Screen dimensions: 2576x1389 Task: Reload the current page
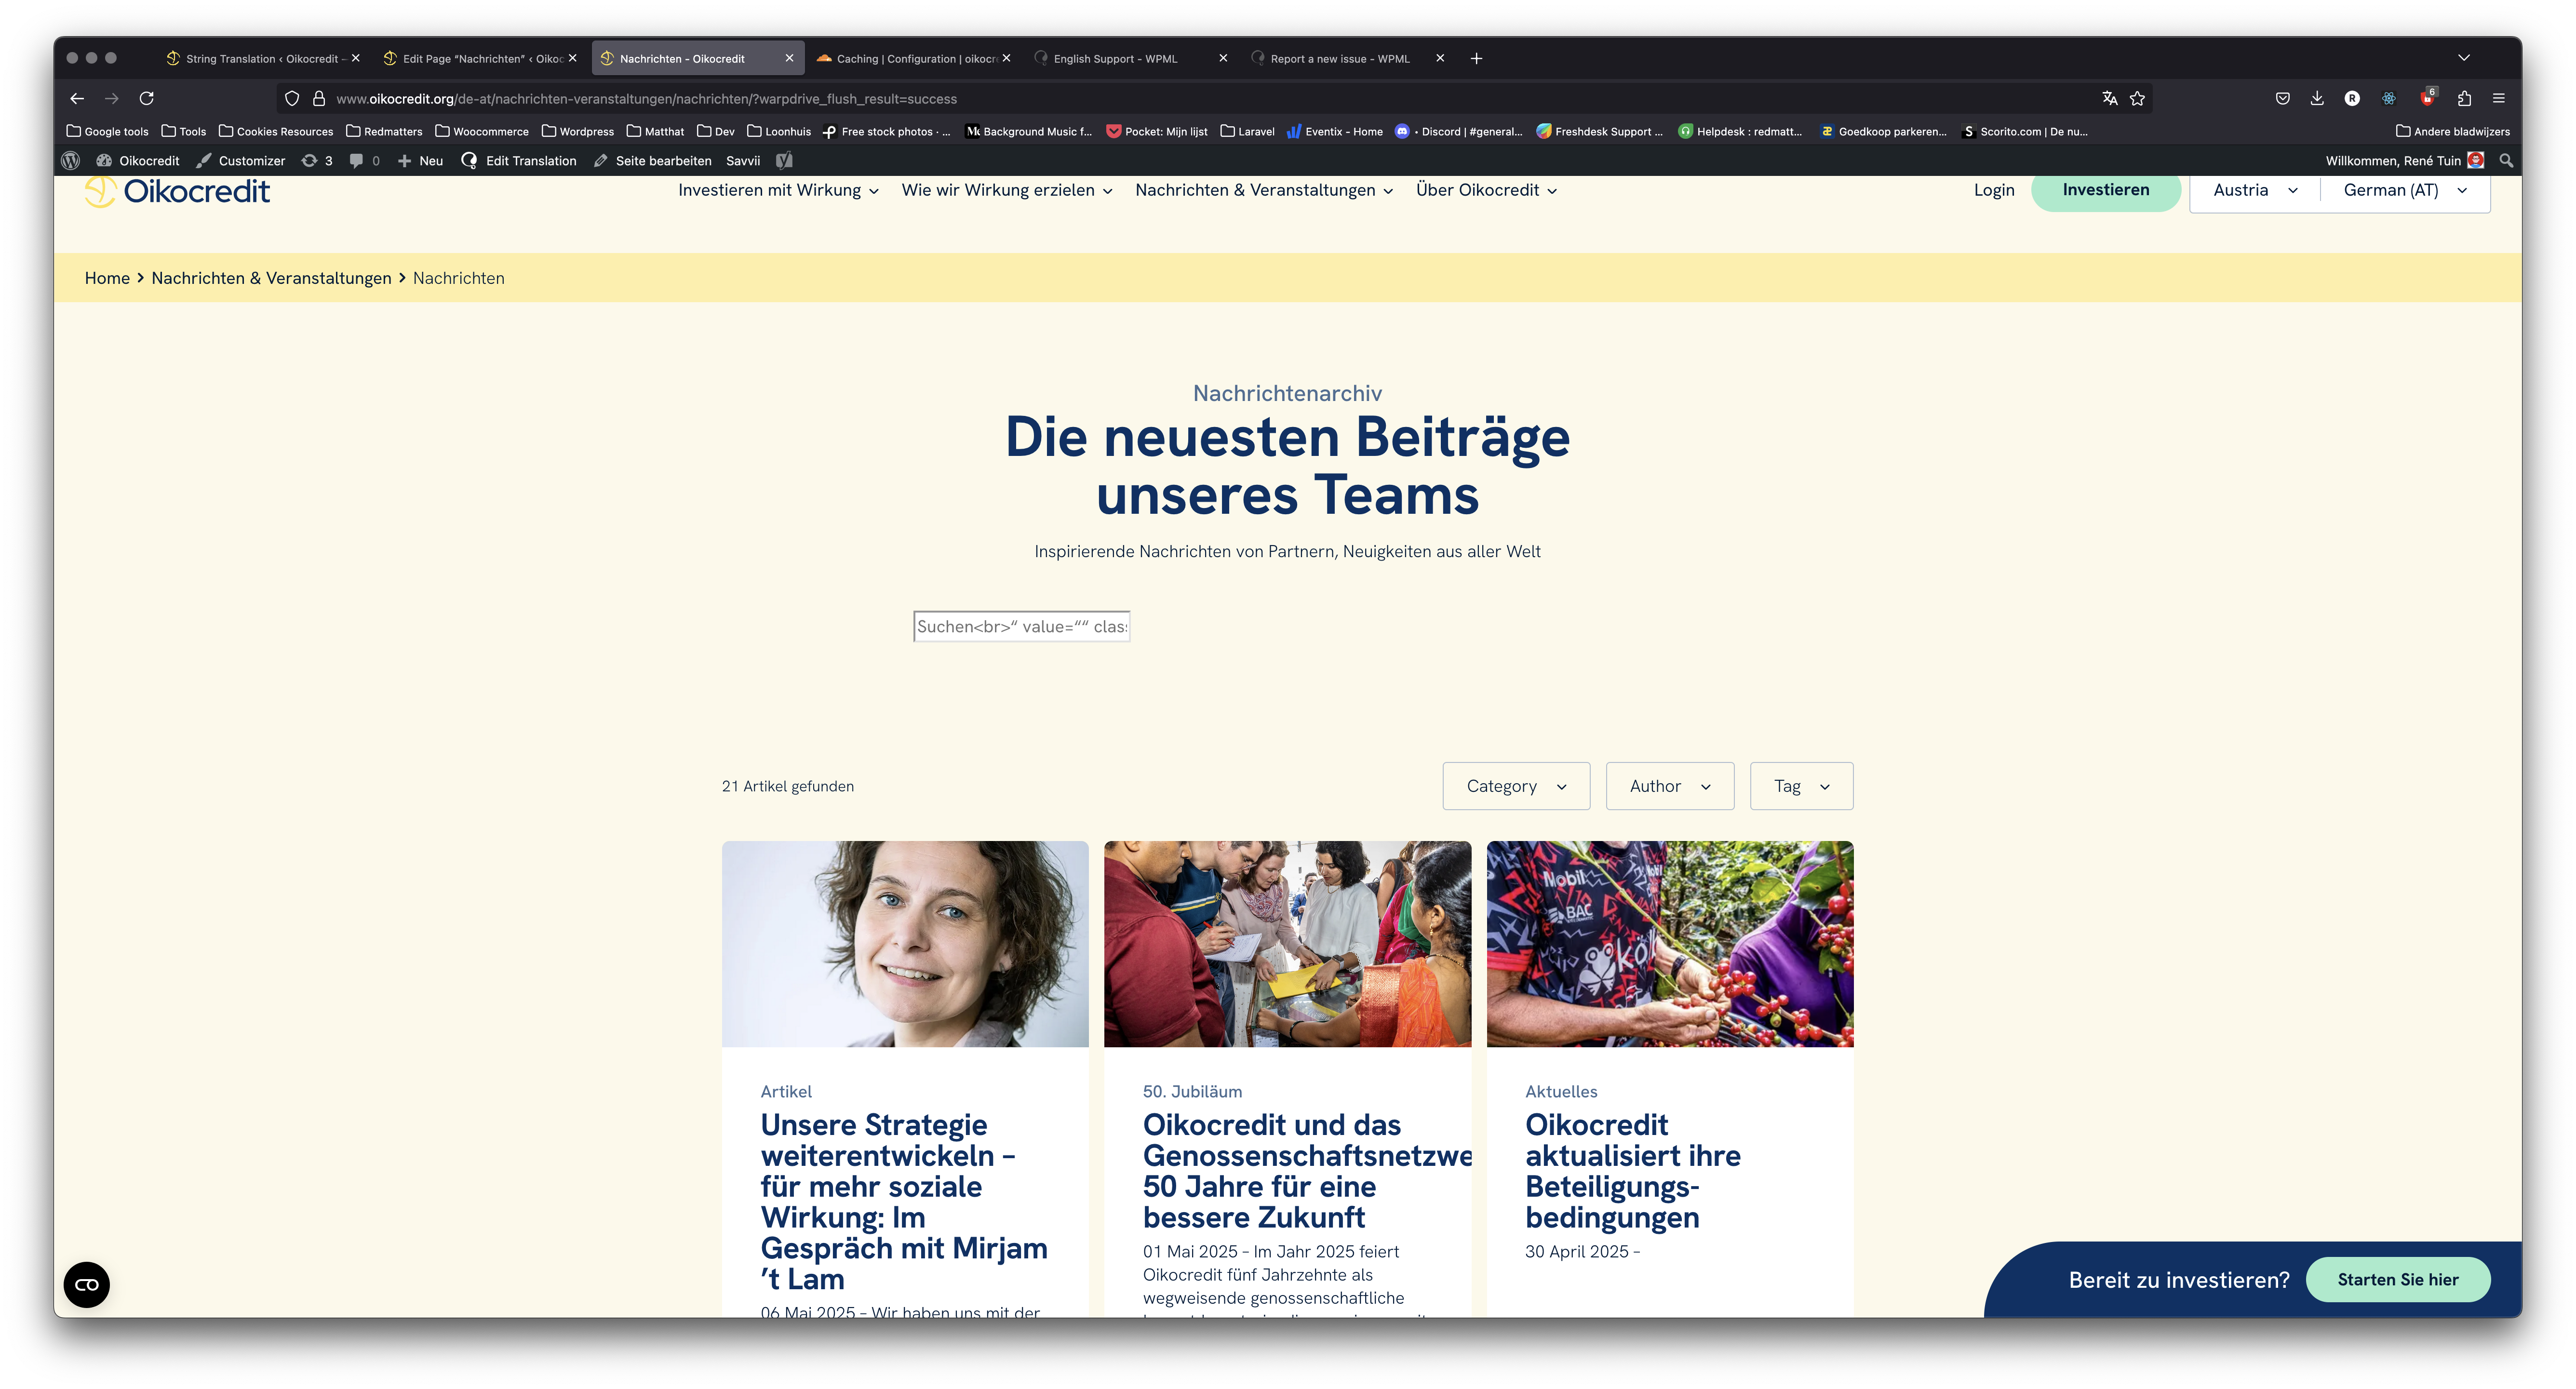click(x=147, y=98)
